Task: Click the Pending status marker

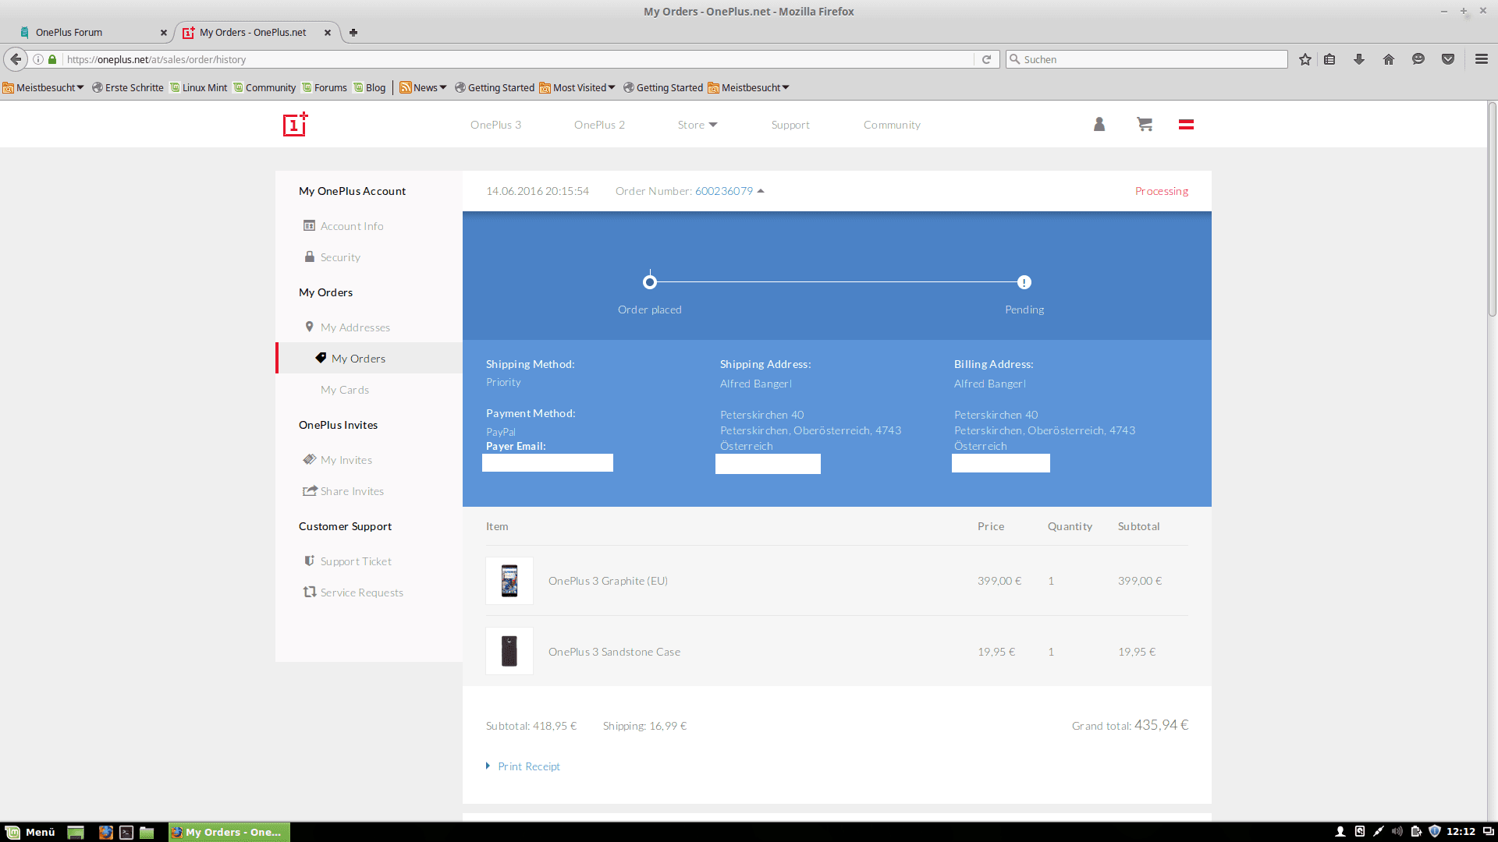Action: tap(1024, 282)
